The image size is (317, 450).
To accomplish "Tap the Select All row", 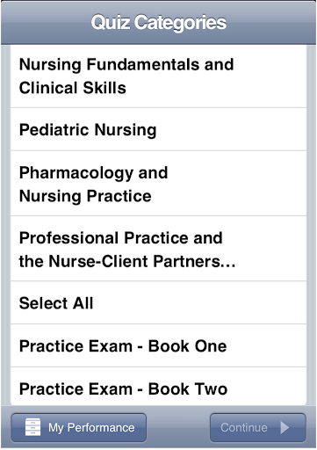I will (158, 302).
